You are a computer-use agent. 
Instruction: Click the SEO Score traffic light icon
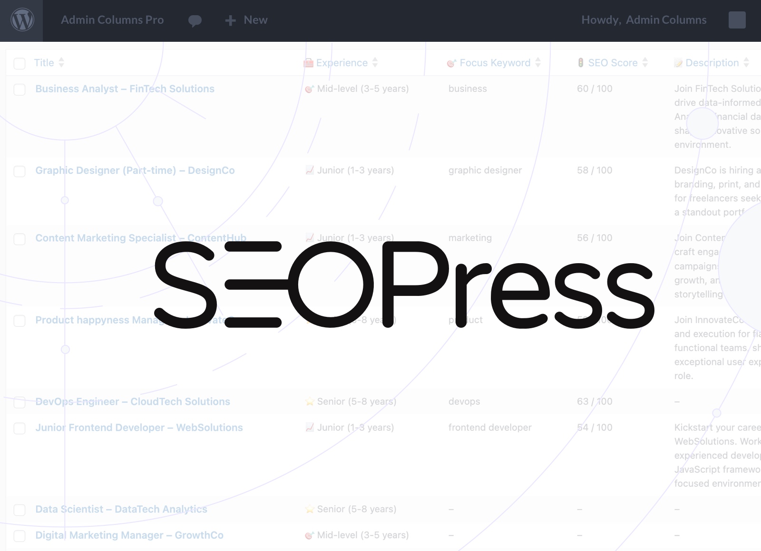pyautogui.click(x=581, y=63)
